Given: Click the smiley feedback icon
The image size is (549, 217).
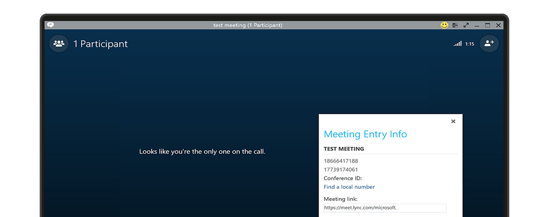Looking at the screenshot, I should [444, 25].
